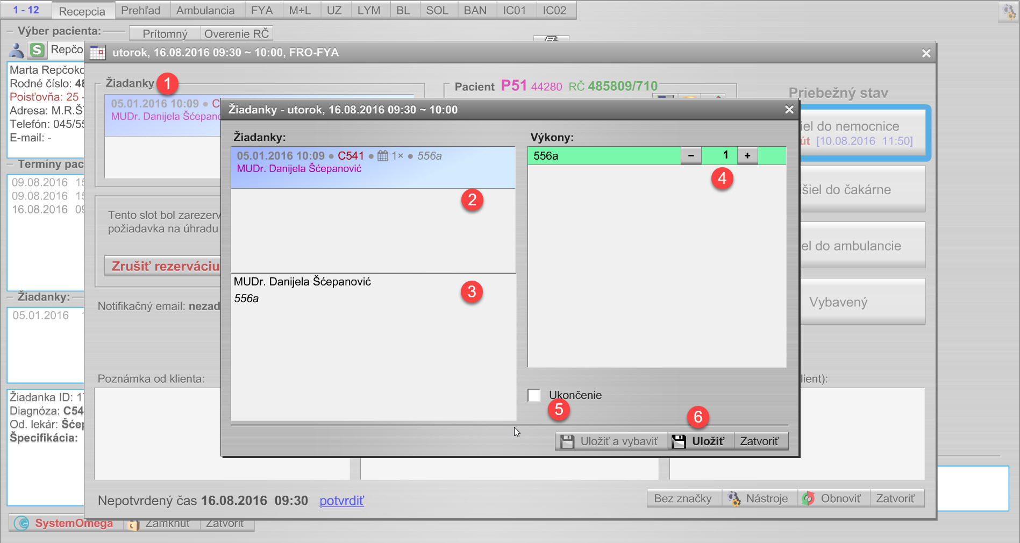Open the Prehľad tab
The width and height of the screenshot is (1020, 543).
(x=140, y=11)
